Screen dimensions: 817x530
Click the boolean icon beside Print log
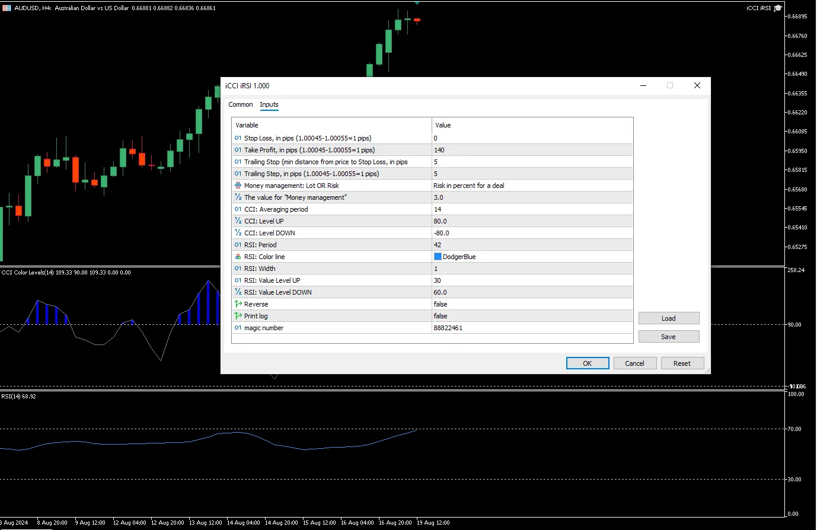pyautogui.click(x=238, y=316)
